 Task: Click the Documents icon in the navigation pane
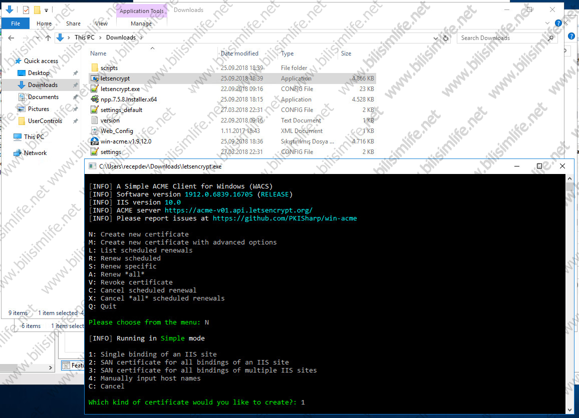point(22,97)
